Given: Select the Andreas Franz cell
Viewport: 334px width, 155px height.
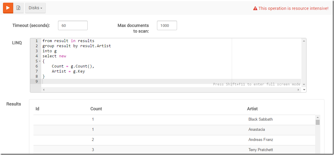Looking at the screenshot, I should coord(261,140).
